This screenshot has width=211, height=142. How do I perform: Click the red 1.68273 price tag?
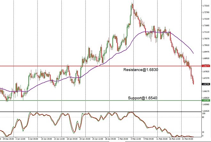click(x=206, y=66)
